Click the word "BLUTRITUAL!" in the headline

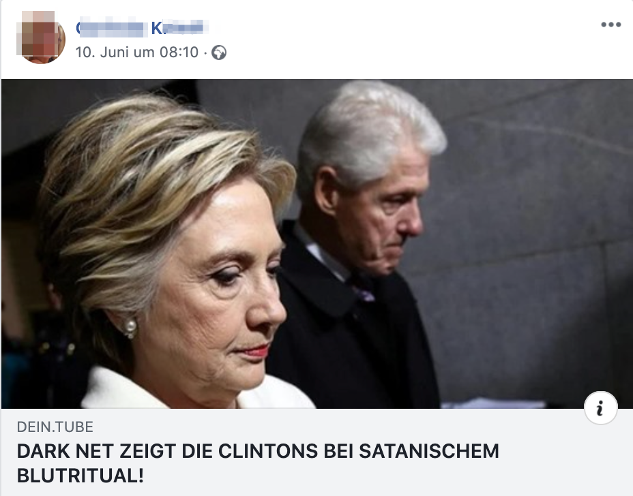pos(80,476)
